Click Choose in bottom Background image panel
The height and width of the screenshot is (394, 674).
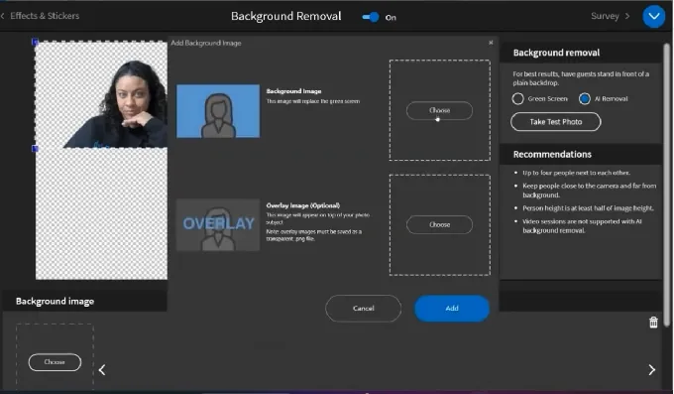click(55, 362)
